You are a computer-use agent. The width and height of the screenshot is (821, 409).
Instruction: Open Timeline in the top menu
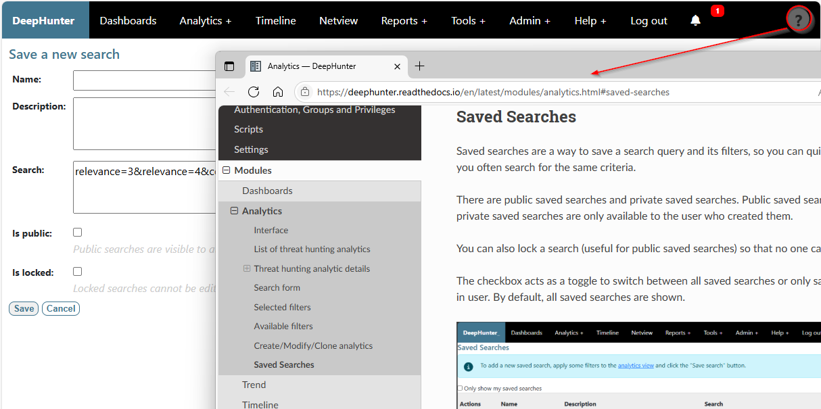pos(276,20)
